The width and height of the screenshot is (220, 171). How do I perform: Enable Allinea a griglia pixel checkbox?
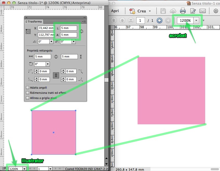[27, 98]
